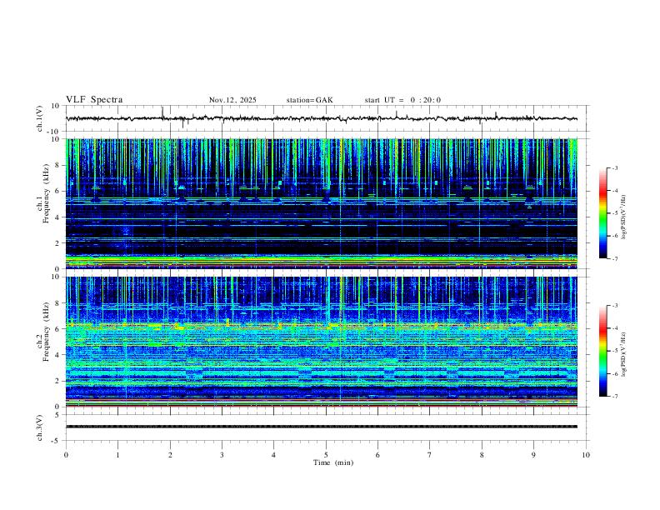Screen dimensions: 660x510
Task: Click the '-7' label on lower color scale
Action: [614, 396]
